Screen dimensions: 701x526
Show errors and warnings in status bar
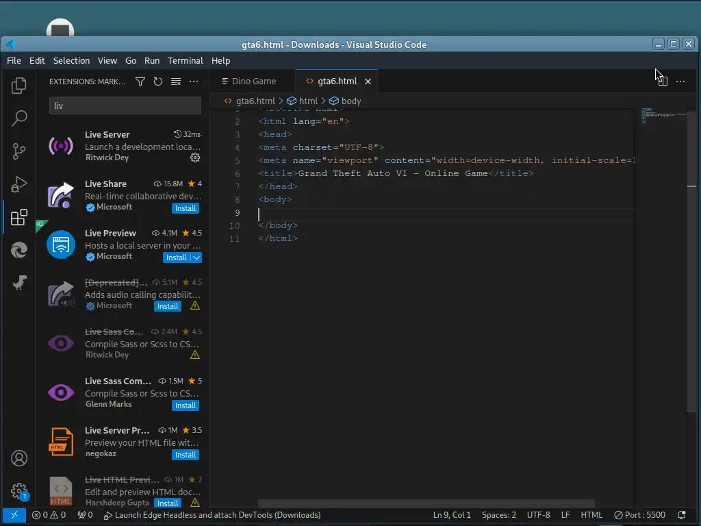[x=49, y=515]
